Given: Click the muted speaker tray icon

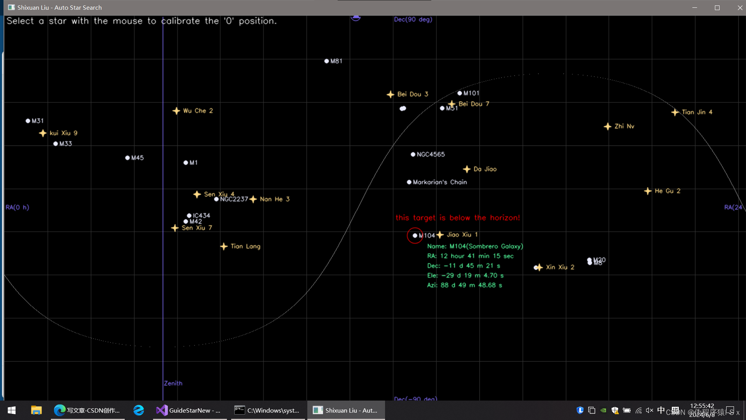Looking at the screenshot, I should click(649, 410).
